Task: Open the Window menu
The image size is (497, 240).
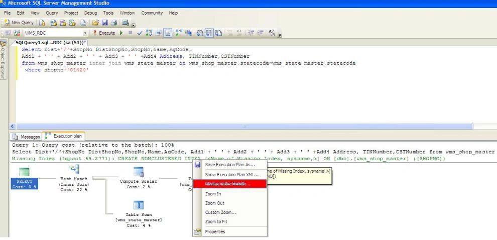Action: [x=128, y=13]
